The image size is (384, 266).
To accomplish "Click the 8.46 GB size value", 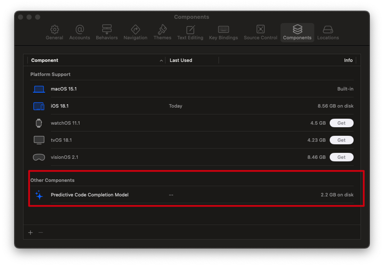I will coord(316,157).
